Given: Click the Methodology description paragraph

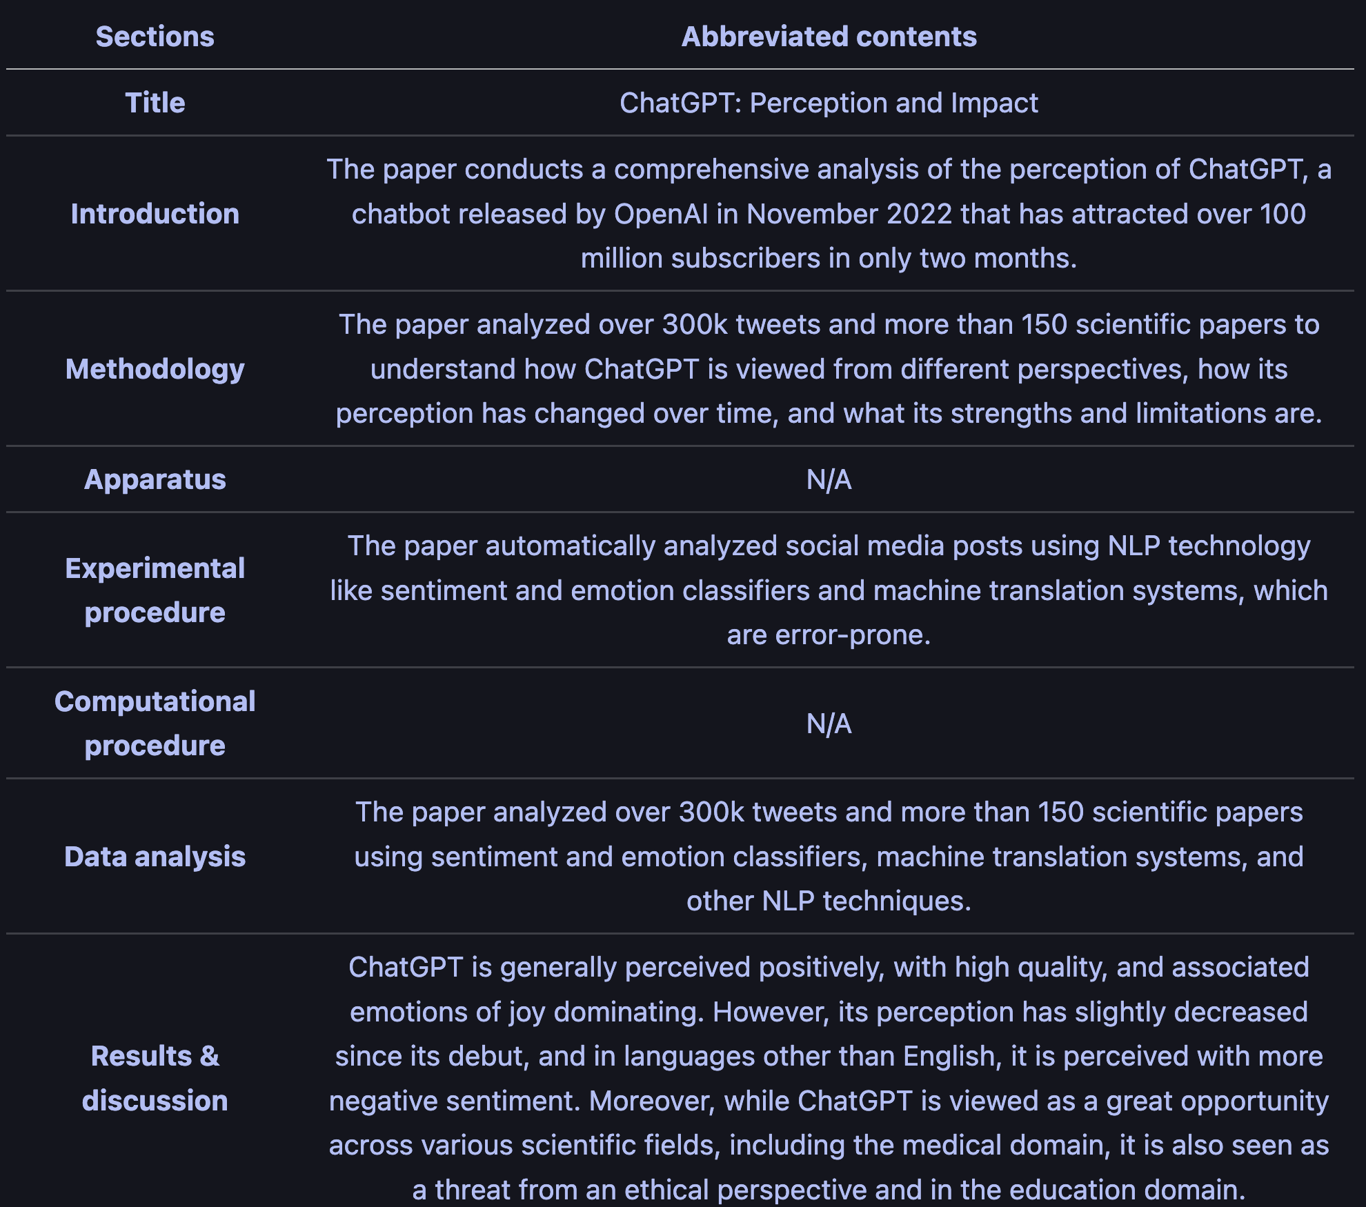Looking at the screenshot, I should pos(829,369).
